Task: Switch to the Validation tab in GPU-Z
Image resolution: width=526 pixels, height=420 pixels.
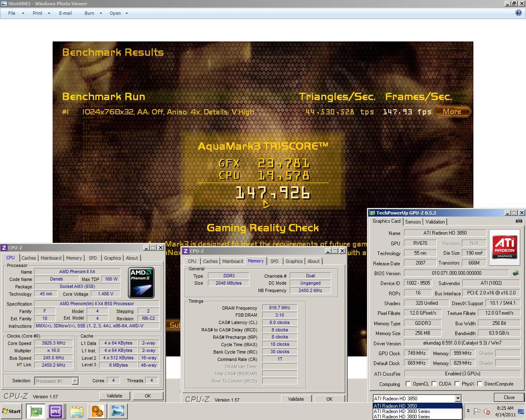Action: click(435, 222)
